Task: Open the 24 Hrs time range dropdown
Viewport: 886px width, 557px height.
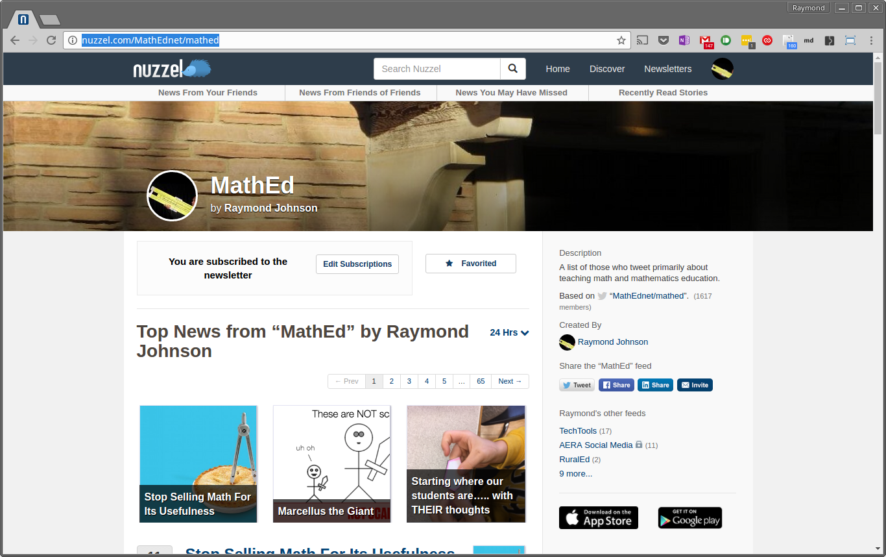Action: click(509, 332)
